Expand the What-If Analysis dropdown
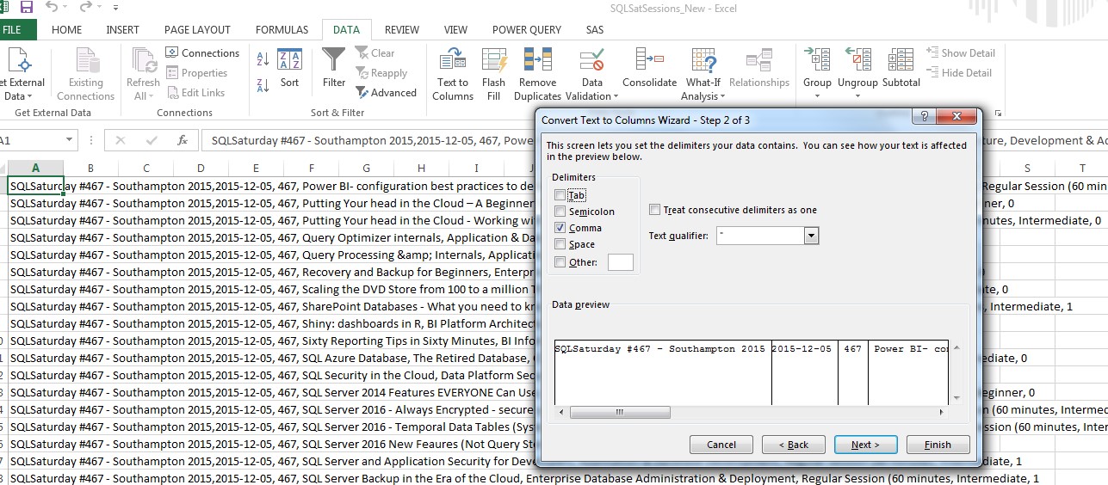 (x=722, y=96)
